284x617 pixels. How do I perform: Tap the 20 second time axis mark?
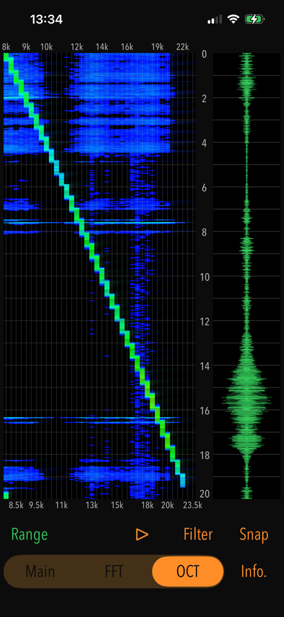(x=204, y=494)
